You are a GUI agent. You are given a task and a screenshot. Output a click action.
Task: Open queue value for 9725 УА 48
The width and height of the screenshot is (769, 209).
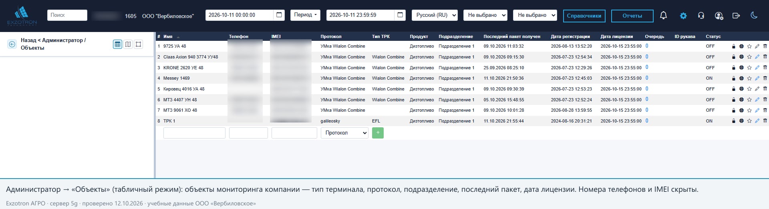[647, 46]
